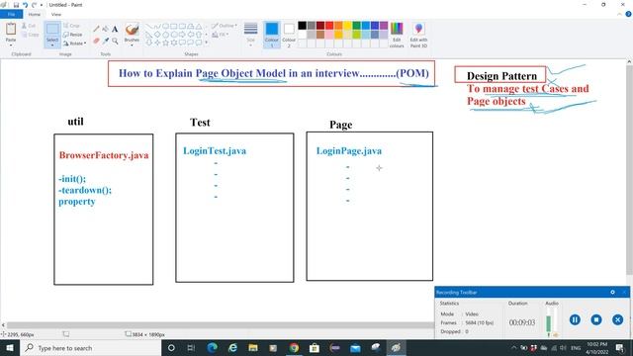Click the horizontal scrollbar below canvas
This screenshot has width=633, height=356.
tap(220, 325)
